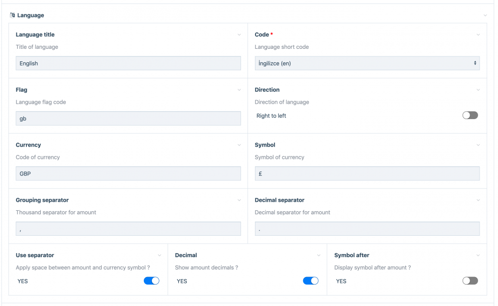The height and width of the screenshot is (306, 498).
Task: Click the Grouping separator chevron icon
Action: pyautogui.click(x=240, y=200)
